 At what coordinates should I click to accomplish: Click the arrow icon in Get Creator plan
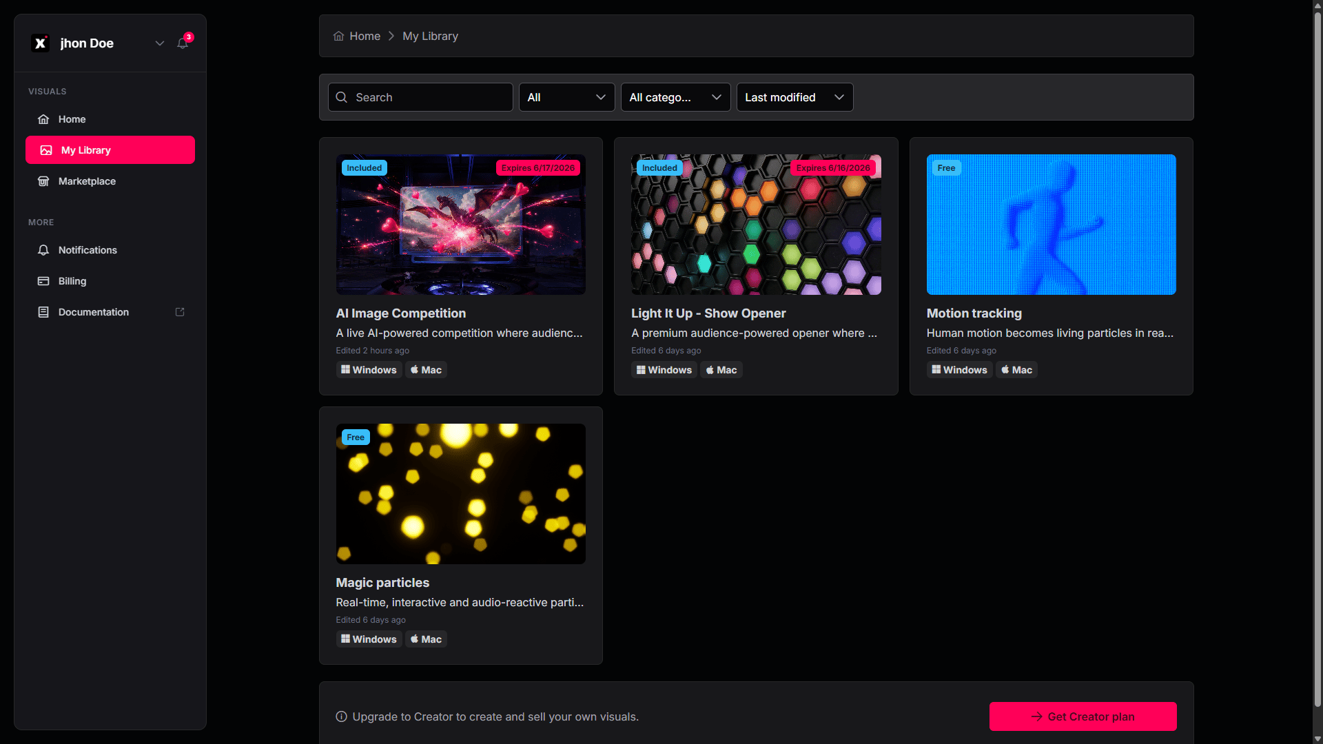[1037, 716]
